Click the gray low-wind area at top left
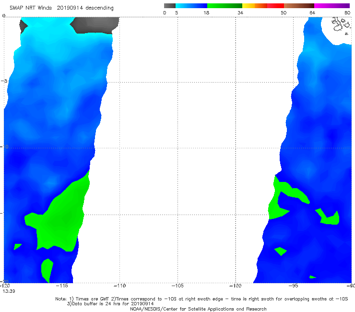This screenshot has width=355, height=312. pyautogui.click(x=95, y=25)
